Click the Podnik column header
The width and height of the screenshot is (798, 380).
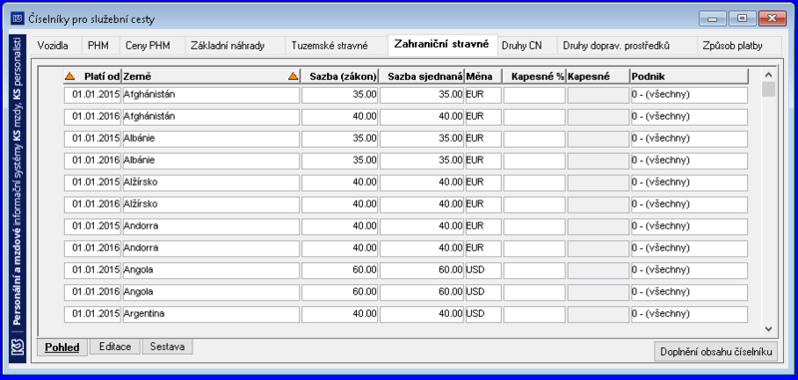tap(689, 77)
